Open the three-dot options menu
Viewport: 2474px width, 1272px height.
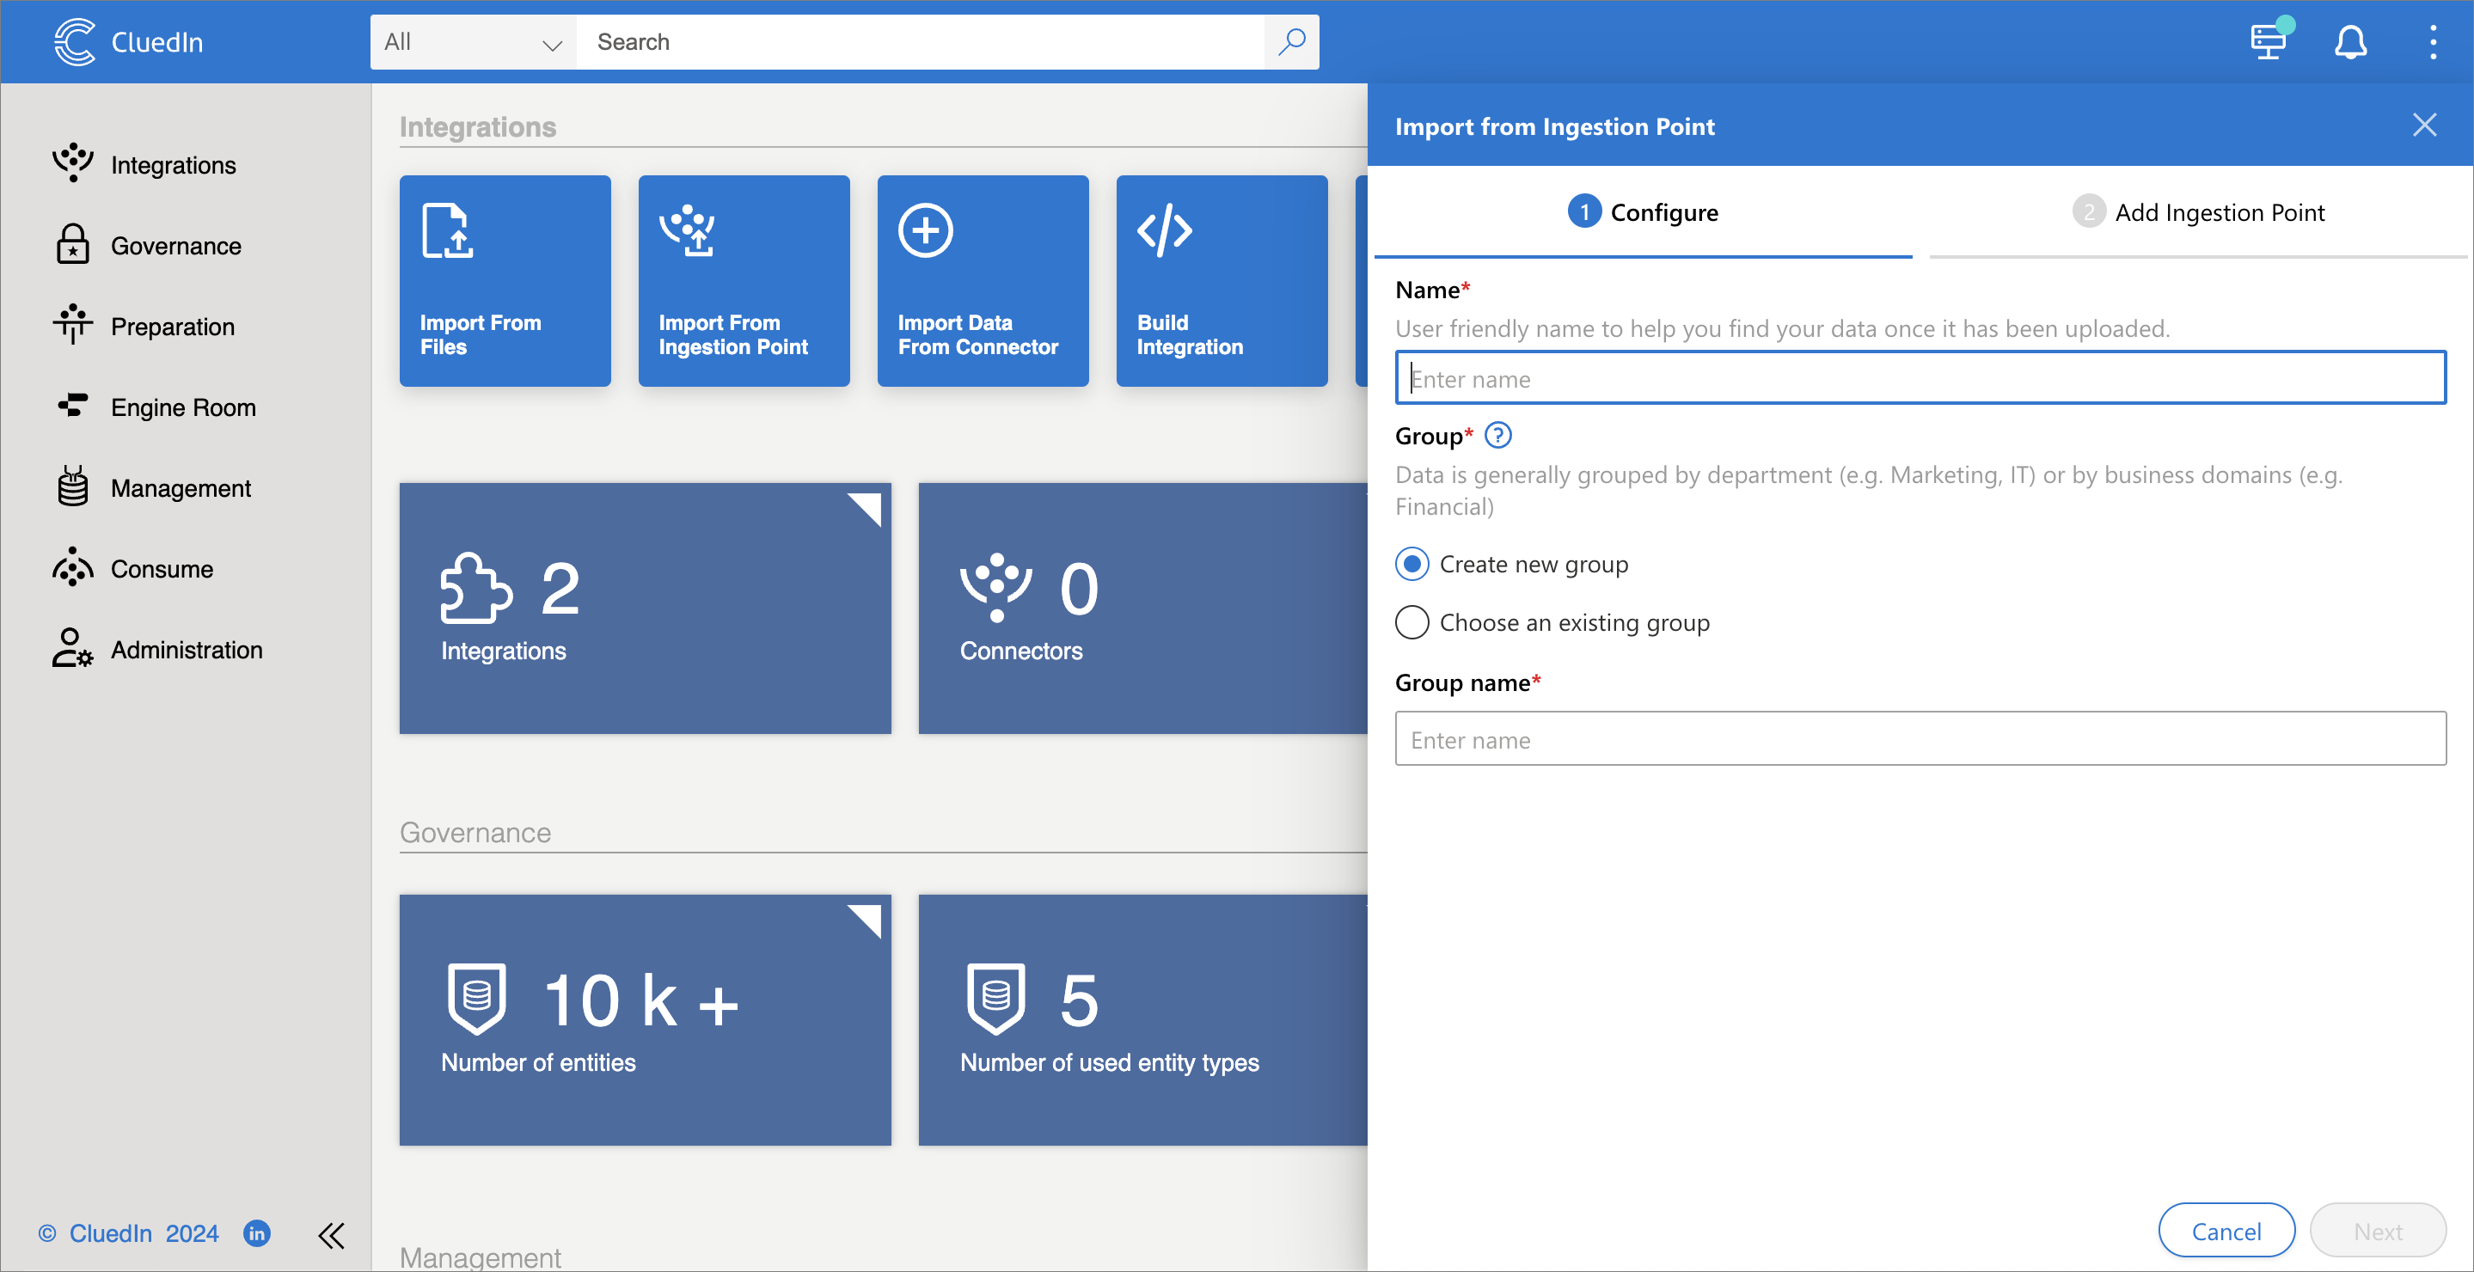(x=2432, y=42)
